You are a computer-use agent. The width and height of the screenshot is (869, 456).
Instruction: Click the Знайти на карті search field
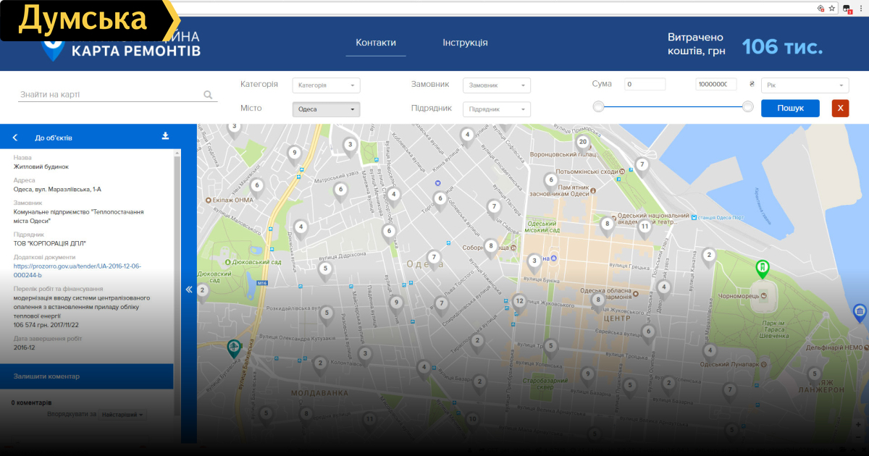[109, 95]
